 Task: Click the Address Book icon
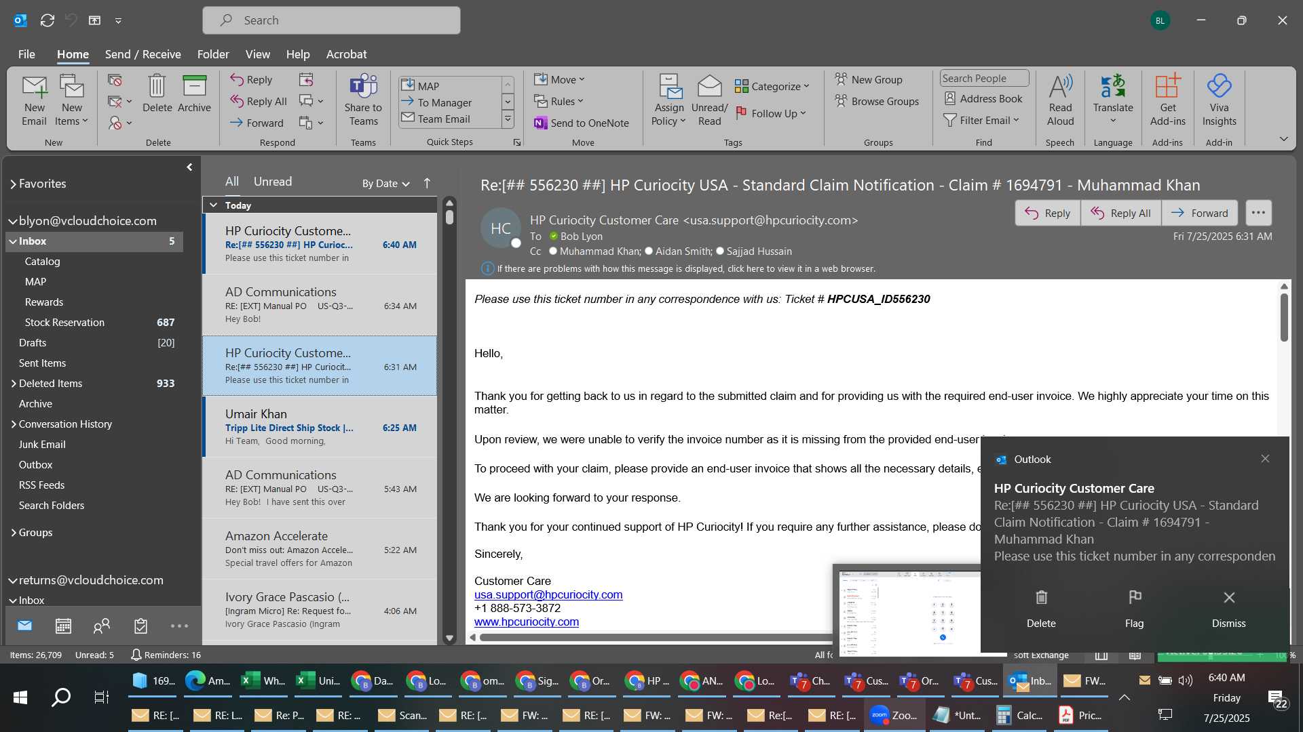983,99
